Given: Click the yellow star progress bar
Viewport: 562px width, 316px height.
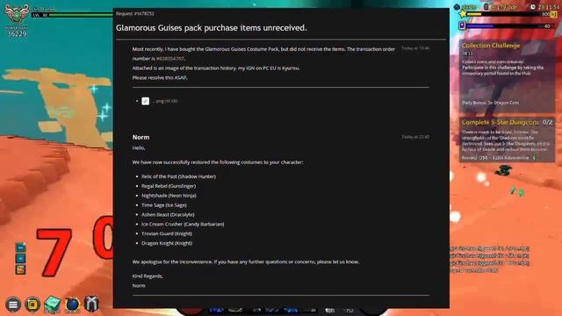Looking at the screenshot, I should [x=509, y=14].
